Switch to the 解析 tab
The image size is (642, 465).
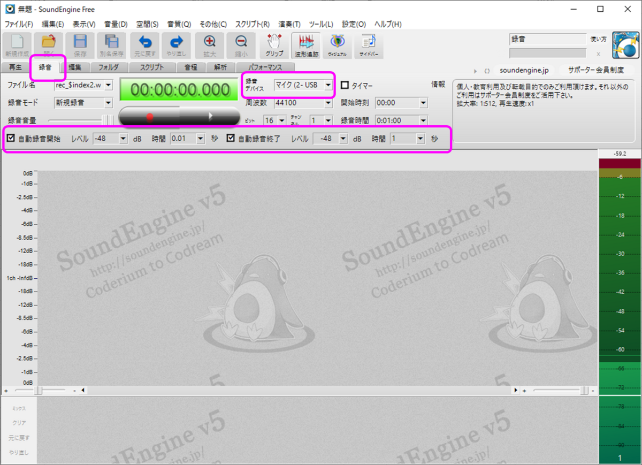click(220, 67)
